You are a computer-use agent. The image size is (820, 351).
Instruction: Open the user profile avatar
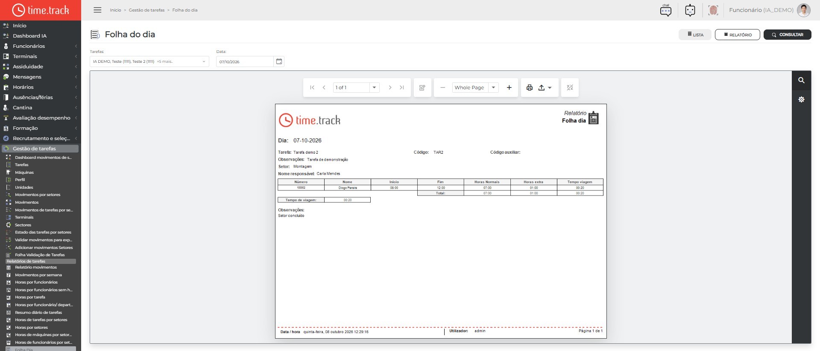pos(803,10)
